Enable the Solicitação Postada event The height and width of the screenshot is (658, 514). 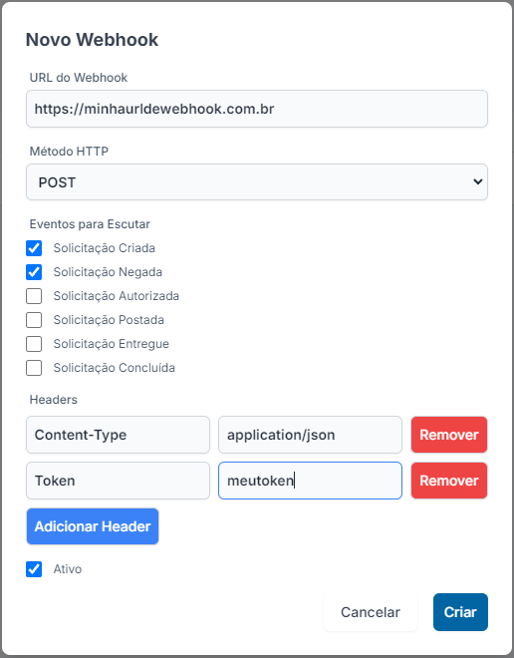[34, 320]
